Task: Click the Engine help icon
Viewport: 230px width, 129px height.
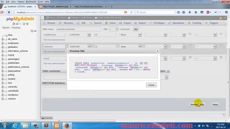Action: click(168, 71)
